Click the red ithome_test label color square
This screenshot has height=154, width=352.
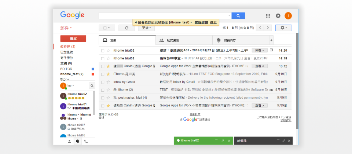93,74
